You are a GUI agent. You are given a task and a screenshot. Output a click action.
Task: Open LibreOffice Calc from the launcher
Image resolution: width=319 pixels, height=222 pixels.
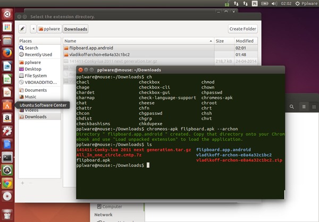[7, 79]
